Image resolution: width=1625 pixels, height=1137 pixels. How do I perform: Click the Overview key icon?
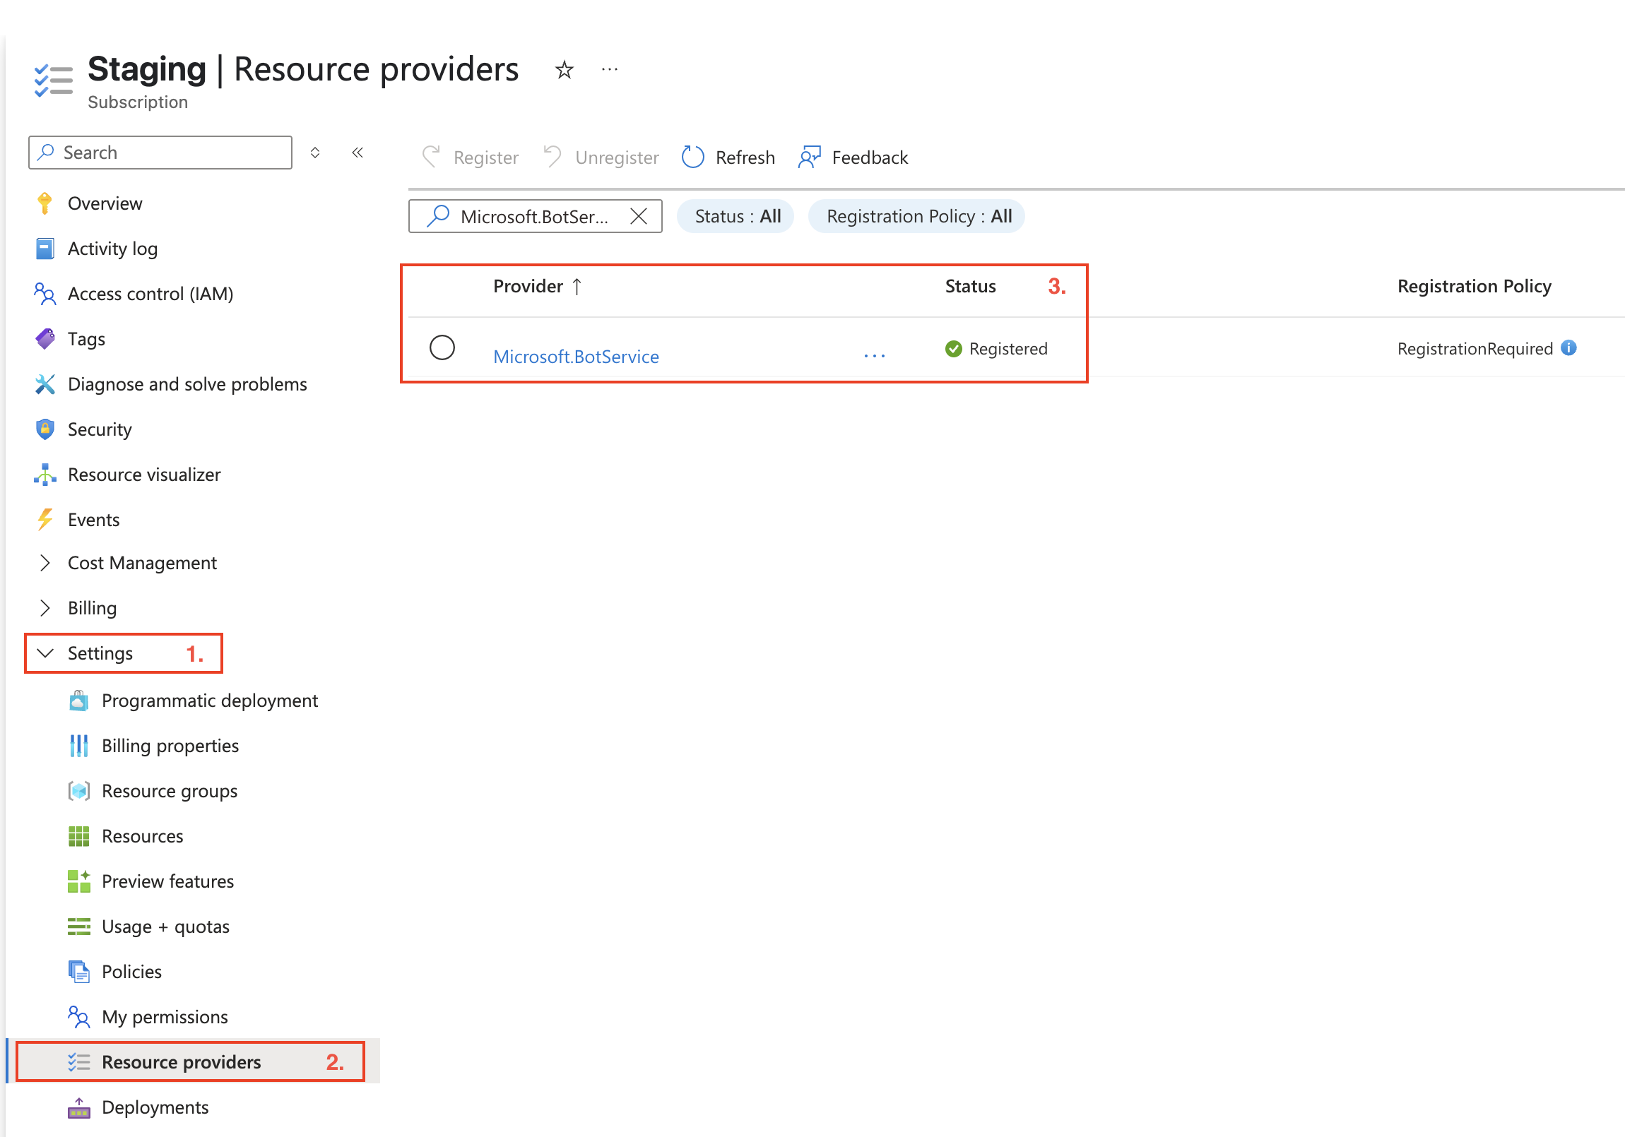pyautogui.click(x=45, y=203)
